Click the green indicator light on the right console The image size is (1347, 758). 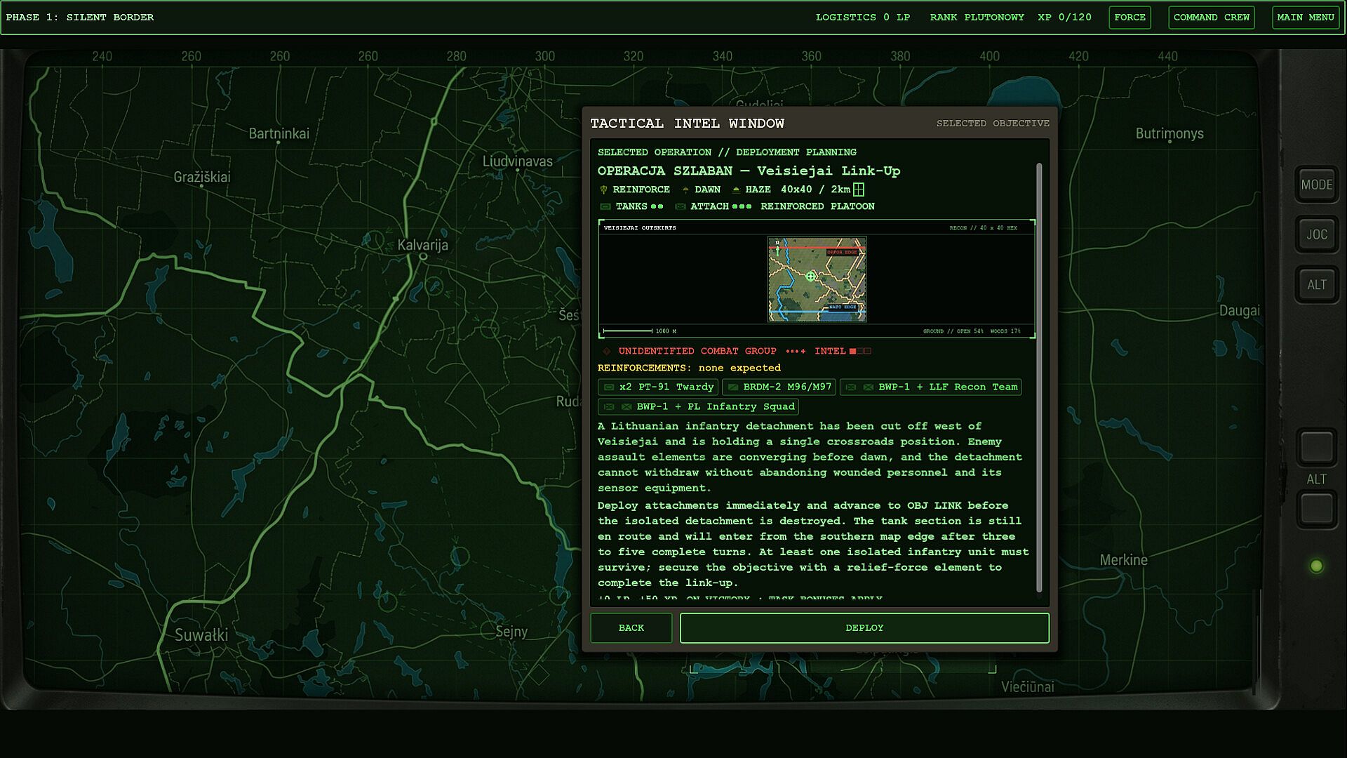click(x=1317, y=566)
